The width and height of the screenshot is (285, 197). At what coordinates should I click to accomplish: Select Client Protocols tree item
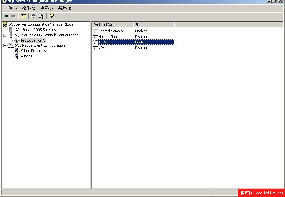point(33,51)
